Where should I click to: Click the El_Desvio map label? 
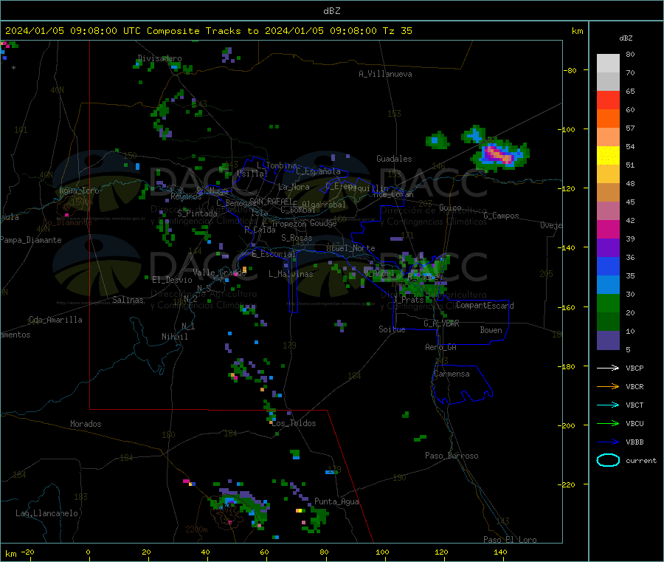pos(172,280)
